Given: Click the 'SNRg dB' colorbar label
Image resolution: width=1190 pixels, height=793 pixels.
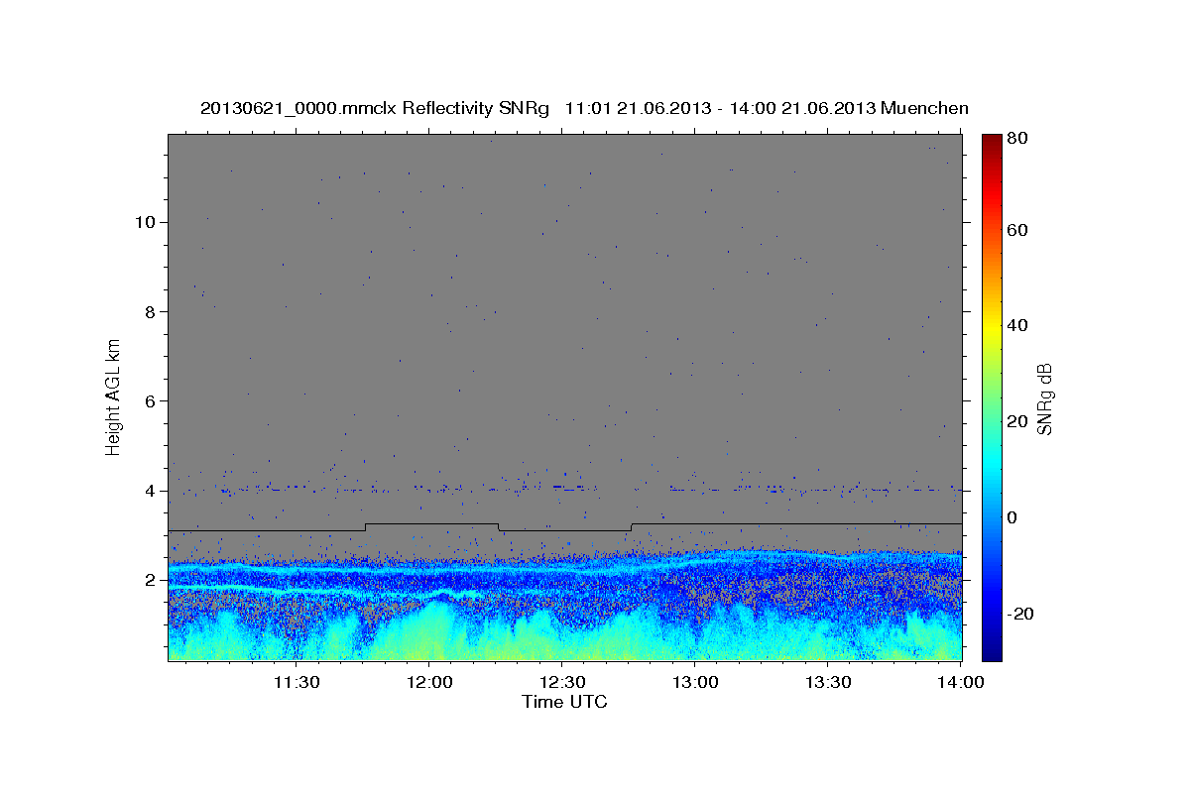Looking at the screenshot, I should click(1044, 398).
